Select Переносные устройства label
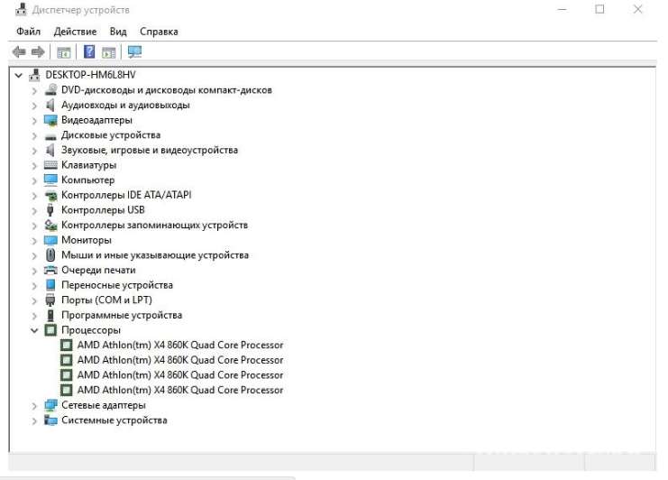Image resolution: width=668 pixels, height=480 pixels. pos(116,285)
